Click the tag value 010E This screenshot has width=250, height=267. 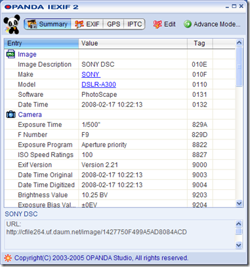(x=199, y=64)
